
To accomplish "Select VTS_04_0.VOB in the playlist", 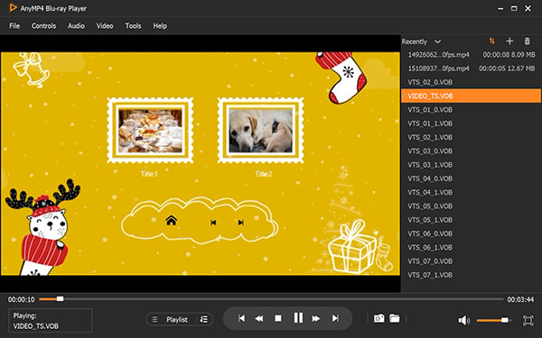I will [472, 178].
